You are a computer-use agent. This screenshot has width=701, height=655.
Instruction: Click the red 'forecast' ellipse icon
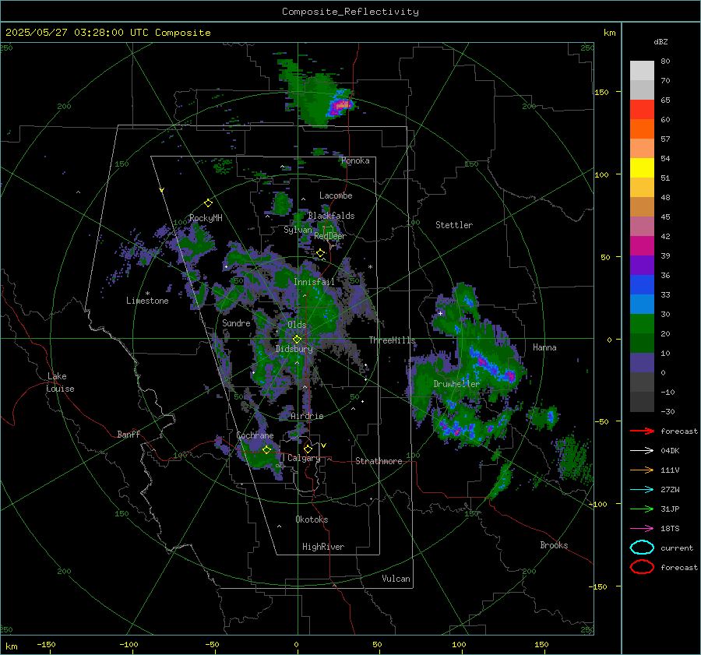(x=642, y=567)
